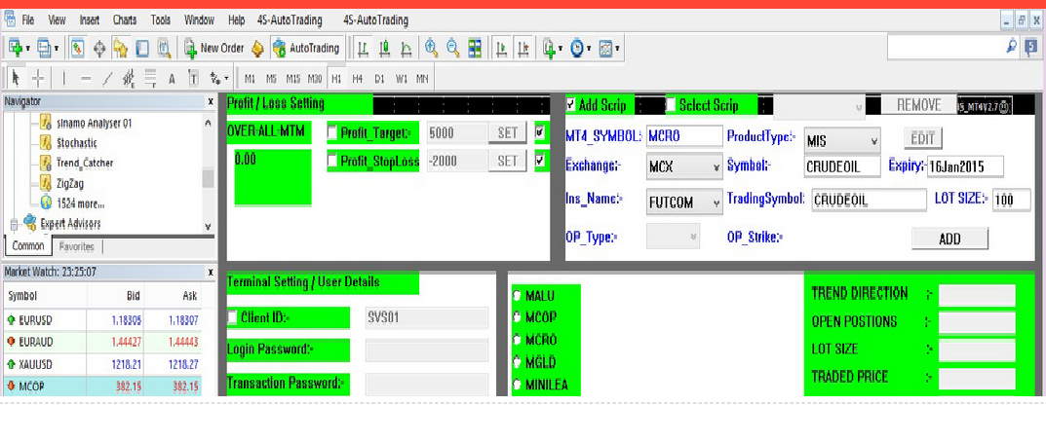
Task: Select the MGLD radio button
Action: coord(517,363)
